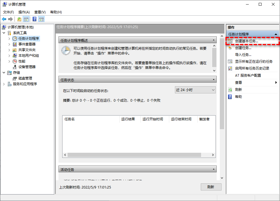Click the 创建任务 icon in actions
Screen dimensions: 280x201
(x=230, y=48)
